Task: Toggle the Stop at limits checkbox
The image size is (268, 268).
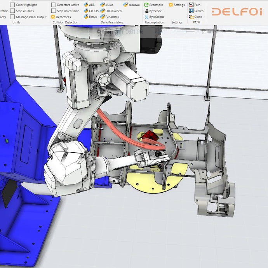Action: [13, 11]
